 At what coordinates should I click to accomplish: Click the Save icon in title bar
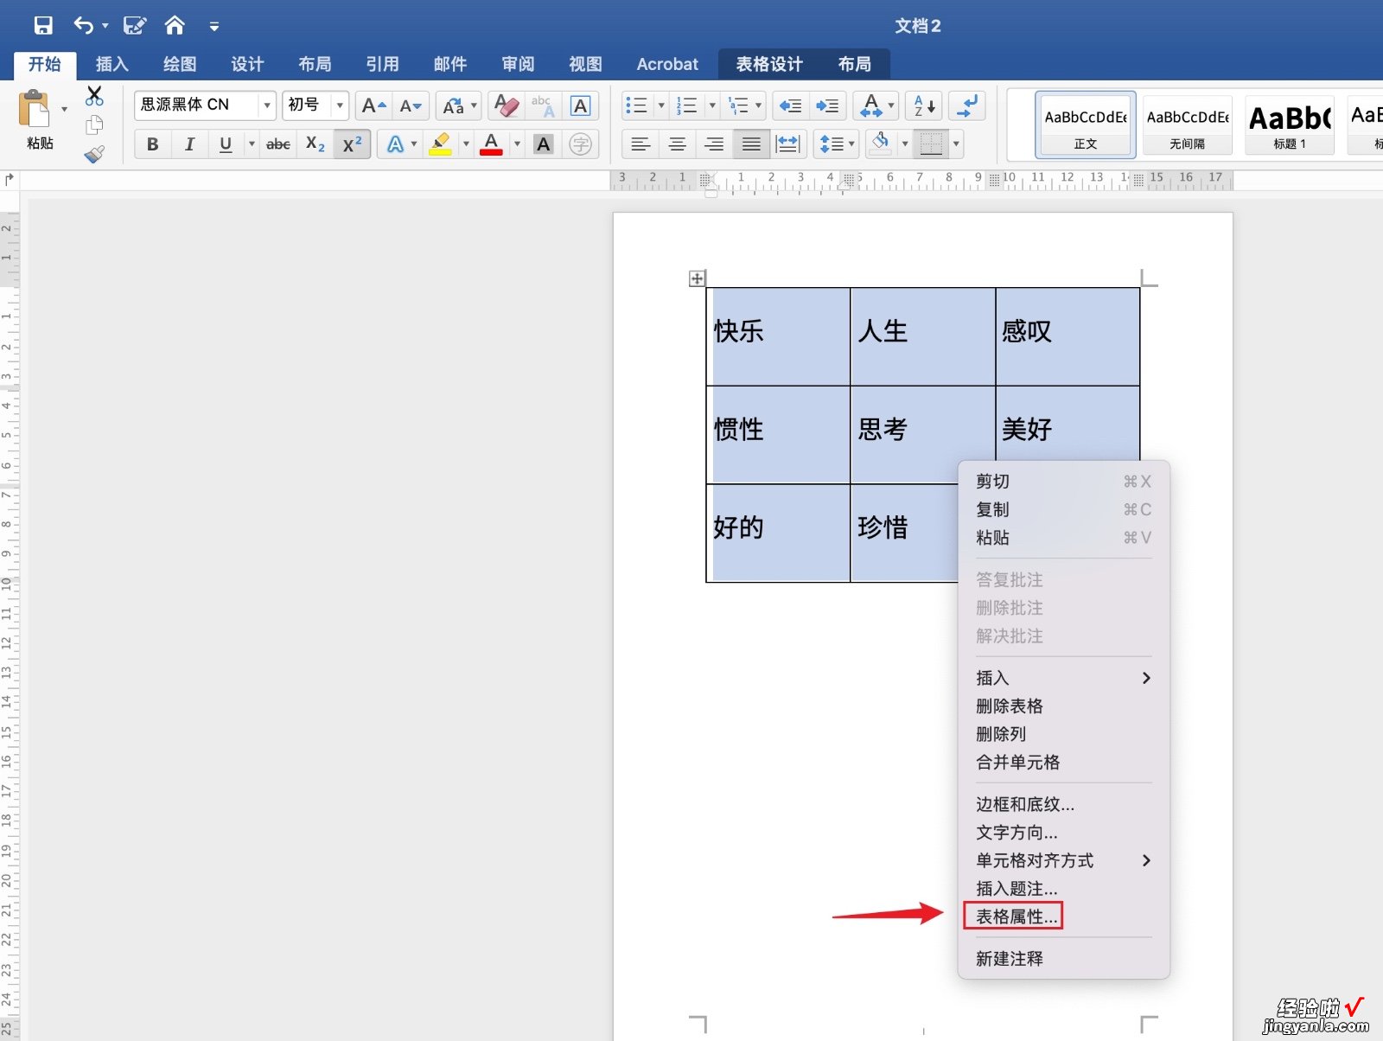pyautogui.click(x=43, y=26)
